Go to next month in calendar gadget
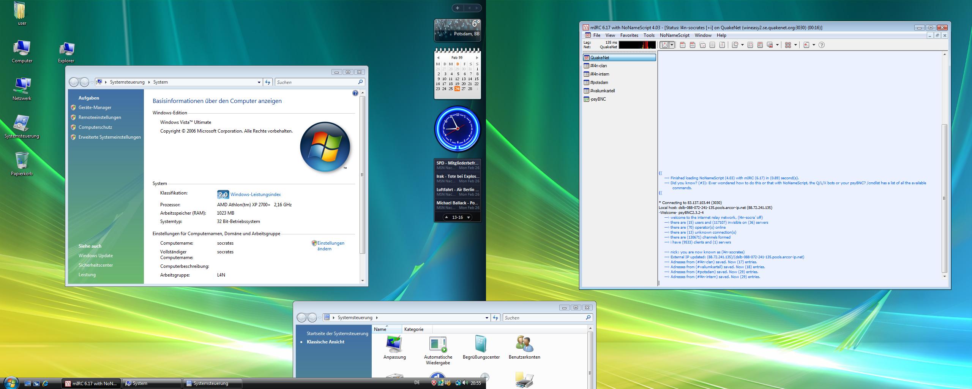The image size is (972, 389). [477, 58]
